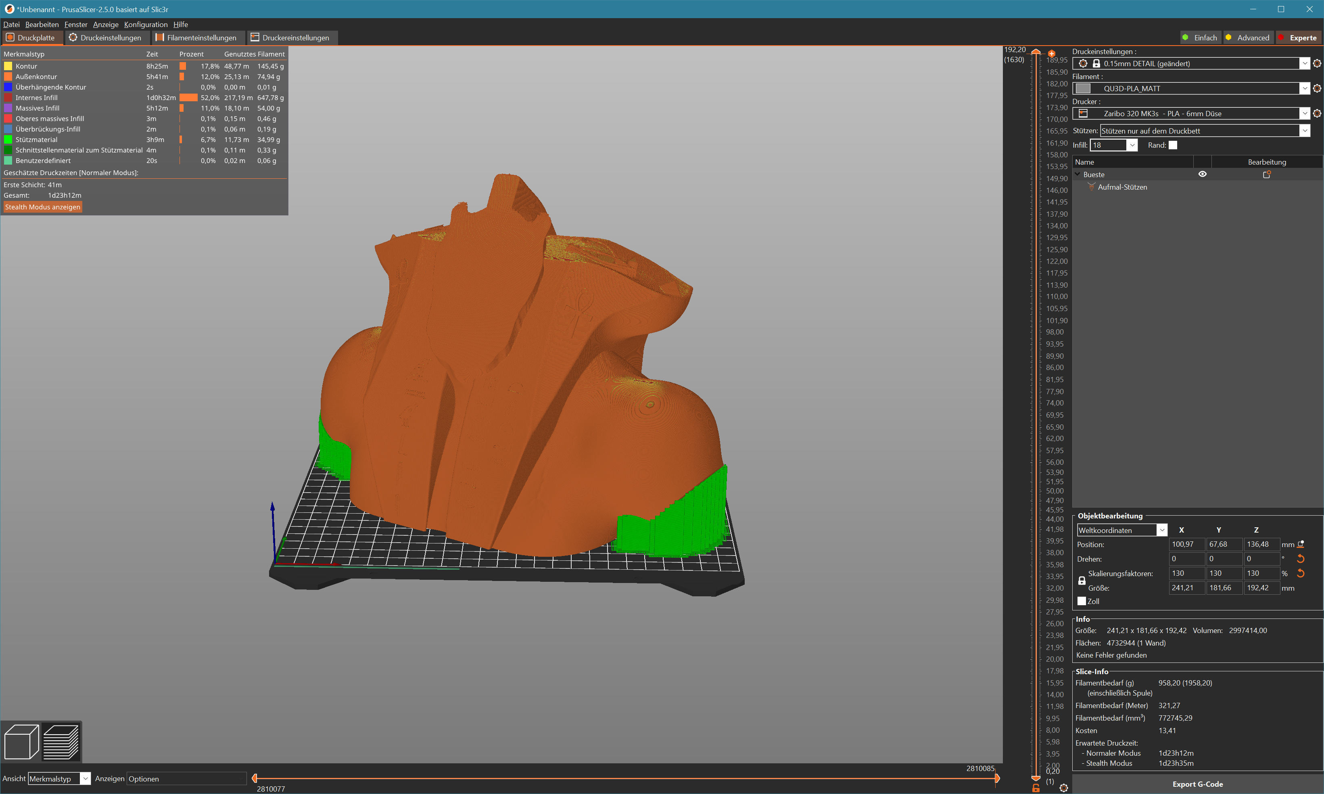Click drop-to-bed icon beside Position
Screen dimensions: 1324x794
1301,544
